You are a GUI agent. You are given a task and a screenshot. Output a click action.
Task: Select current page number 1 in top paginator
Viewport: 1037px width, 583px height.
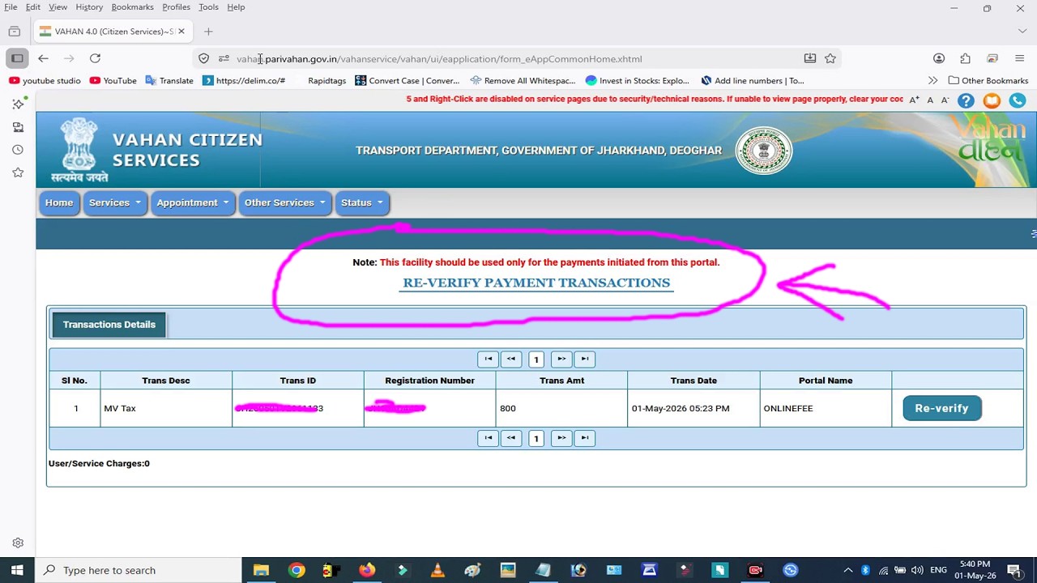coord(536,359)
